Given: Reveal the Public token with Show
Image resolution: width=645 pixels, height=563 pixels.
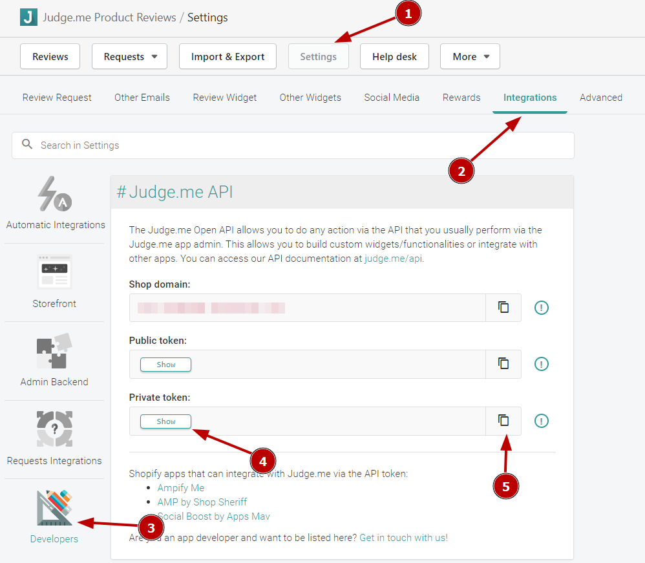Looking at the screenshot, I should [x=166, y=365].
